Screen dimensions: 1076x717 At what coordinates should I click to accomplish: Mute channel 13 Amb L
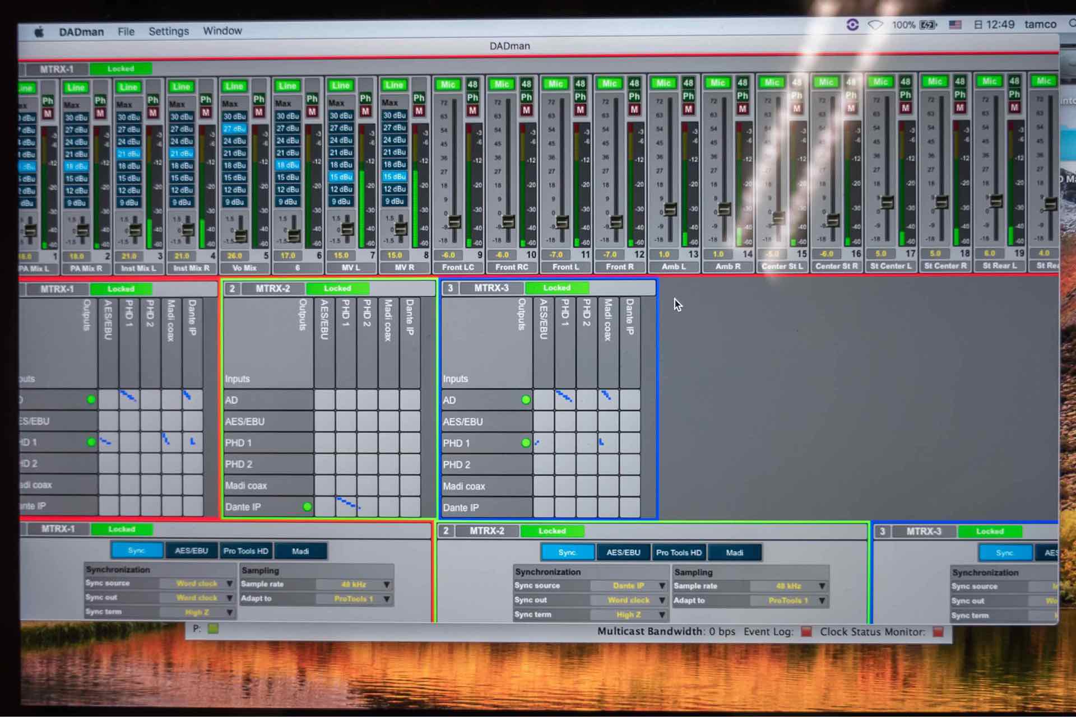pyautogui.click(x=688, y=109)
